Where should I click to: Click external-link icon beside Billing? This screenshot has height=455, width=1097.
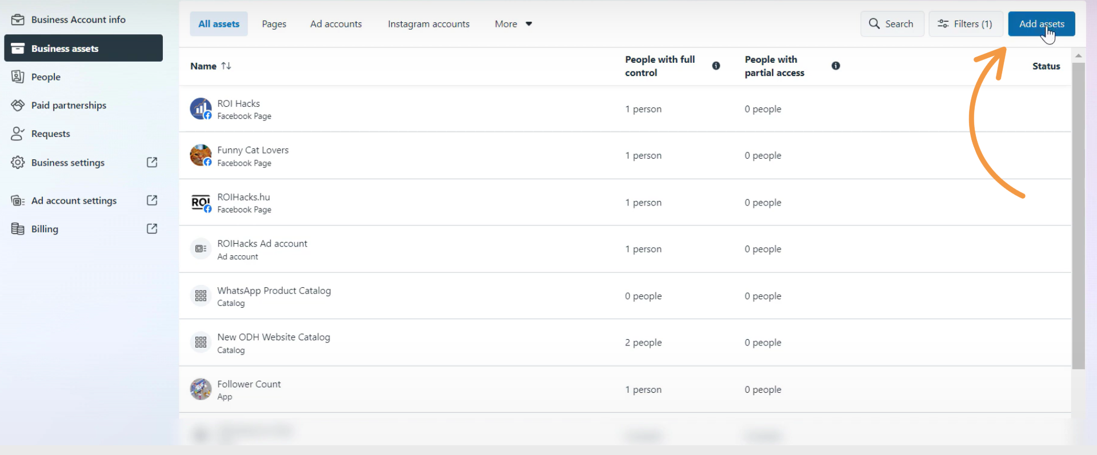coord(152,228)
